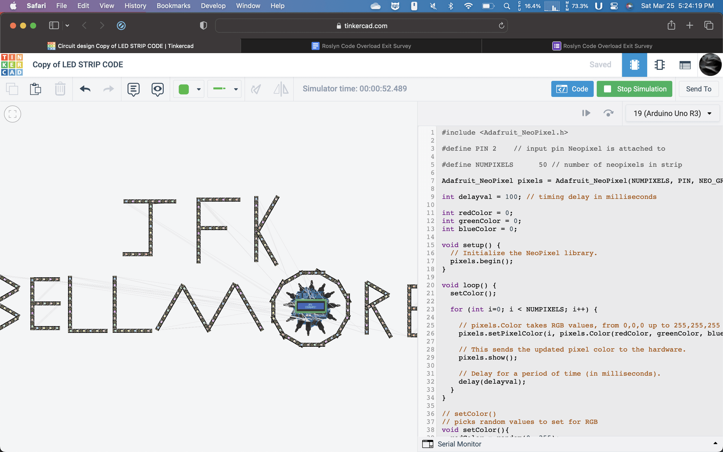Open the History menu
The width and height of the screenshot is (723, 452).
(135, 6)
